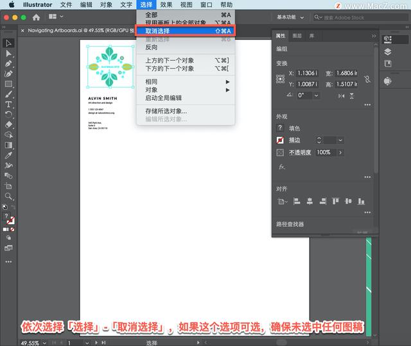The image size is (411, 346).
Task: Open rotation angle dropdown
Action: (316, 95)
